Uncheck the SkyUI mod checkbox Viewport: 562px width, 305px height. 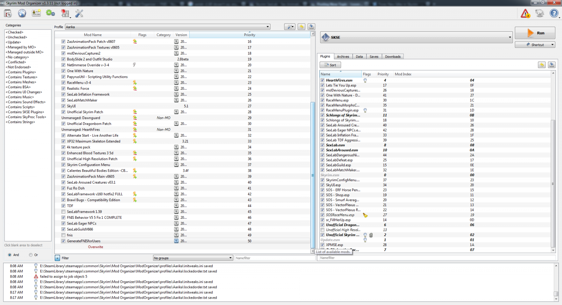[64, 106]
